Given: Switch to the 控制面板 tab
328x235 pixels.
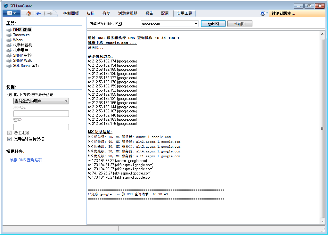Looking at the screenshot, I should (71, 13).
